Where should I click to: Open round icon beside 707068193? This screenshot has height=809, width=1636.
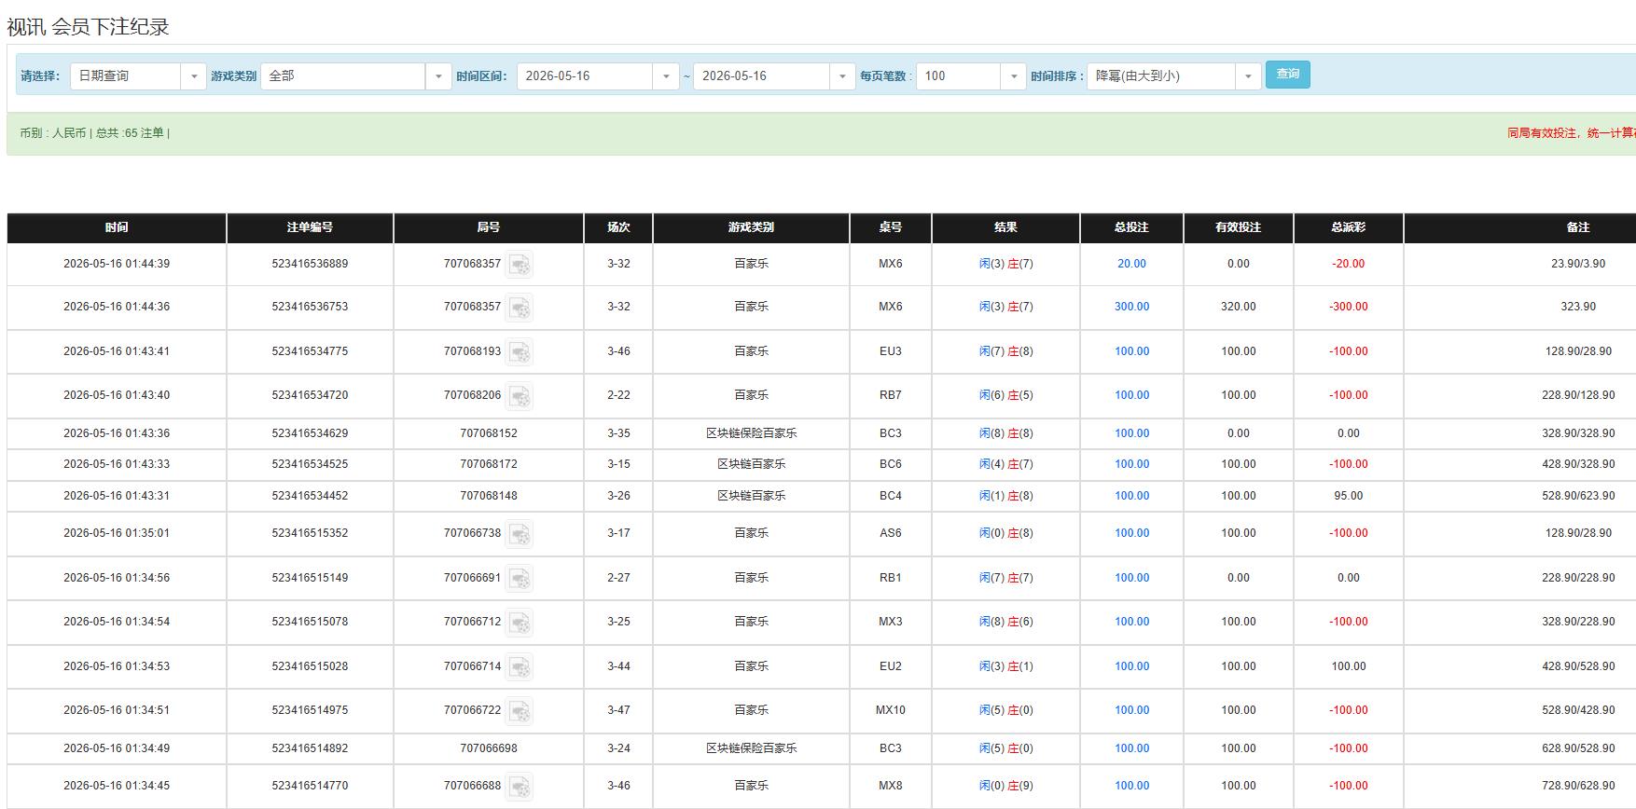(520, 352)
